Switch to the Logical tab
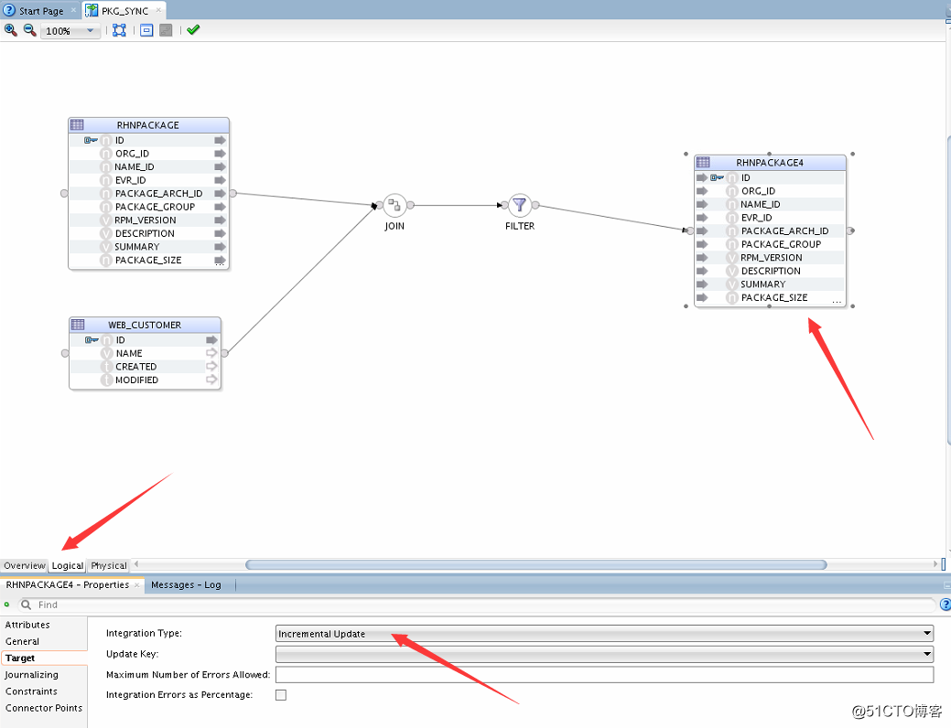Screen dimensions: 951x728 tap(68, 565)
